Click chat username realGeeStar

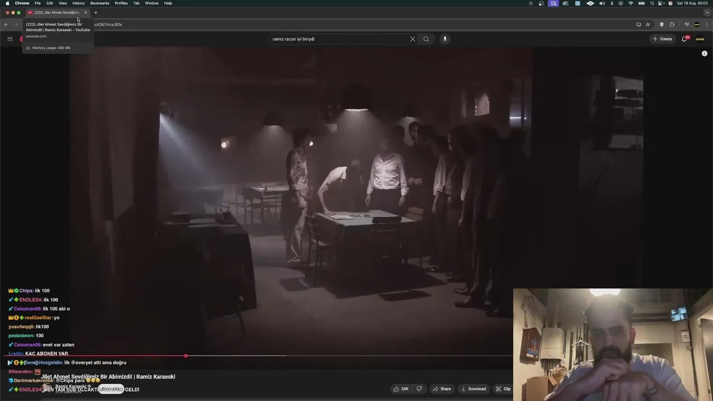[x=38, y=317]
